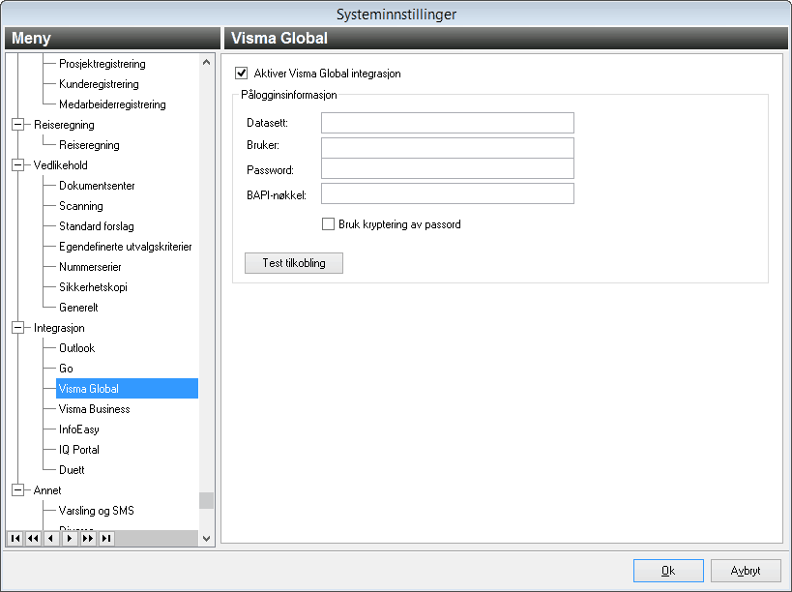Image resolution: width=792 pixels, height=592 pixels.
Task: Collapse the Integrasjon tree group
Action: (17, 327)
